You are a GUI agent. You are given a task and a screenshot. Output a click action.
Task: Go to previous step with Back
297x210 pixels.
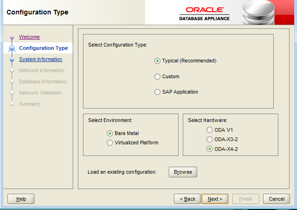187,199
